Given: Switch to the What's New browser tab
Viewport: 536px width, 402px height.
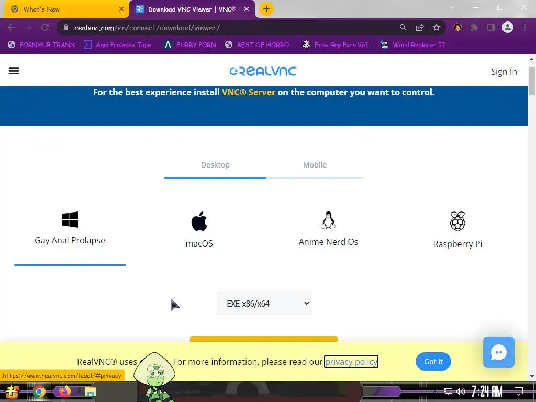Looking at the screenshot, I should tap(65, 9).
